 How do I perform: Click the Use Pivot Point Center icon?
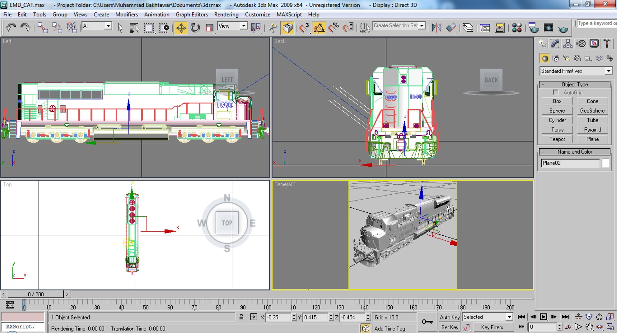(x=256, y=28)
